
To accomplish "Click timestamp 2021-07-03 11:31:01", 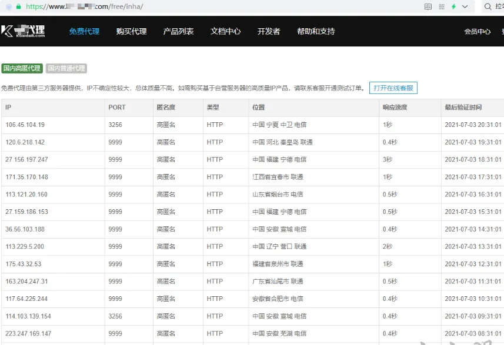I will (473, 282).
